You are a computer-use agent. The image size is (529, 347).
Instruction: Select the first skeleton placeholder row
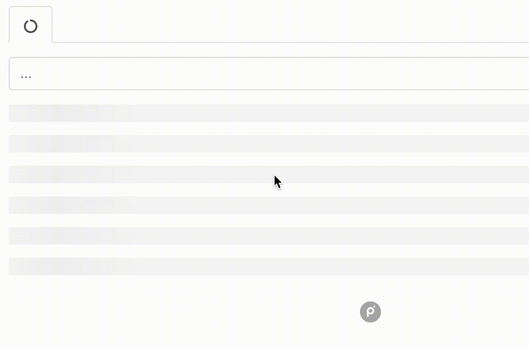coord(269,113)
